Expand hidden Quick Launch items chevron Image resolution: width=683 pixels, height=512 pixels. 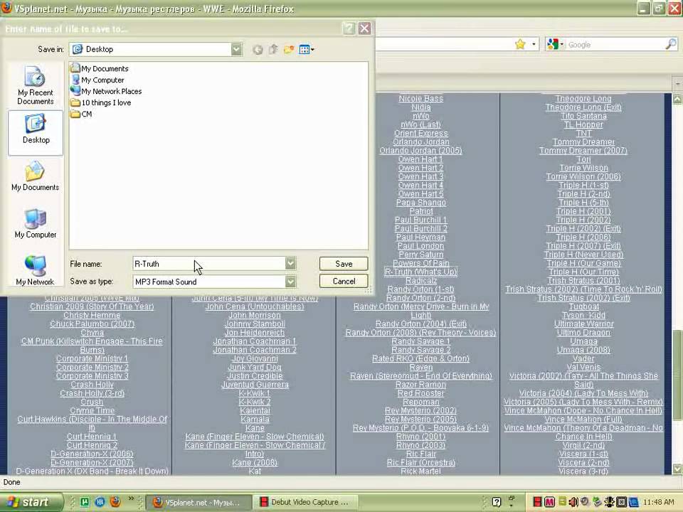pyautogui.click(x=131, y=499)
